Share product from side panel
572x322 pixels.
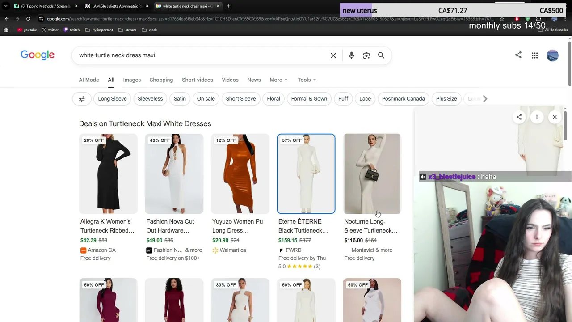pos(519,117)
